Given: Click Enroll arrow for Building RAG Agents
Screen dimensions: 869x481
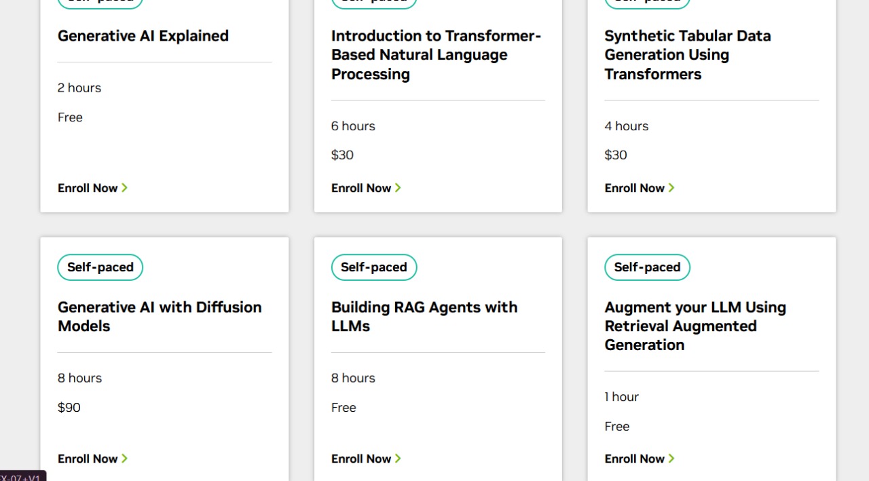Looking at the screenshot, I should click(399, 459).
